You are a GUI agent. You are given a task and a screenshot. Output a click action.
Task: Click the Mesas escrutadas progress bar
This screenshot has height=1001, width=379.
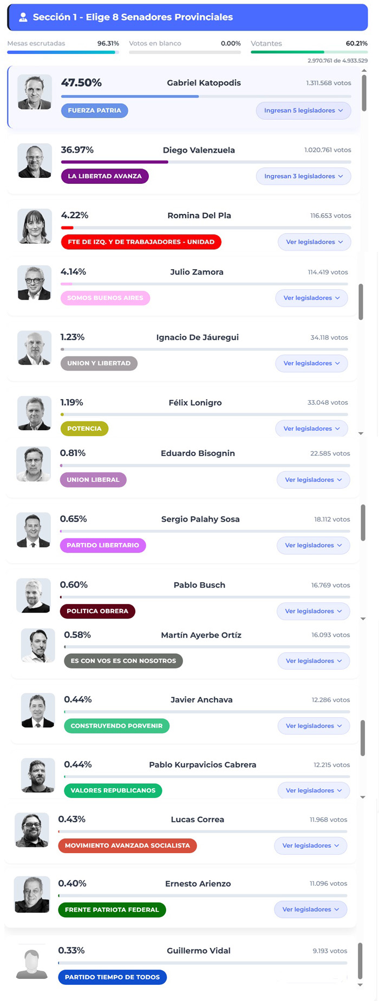click(x=63, y=53)
